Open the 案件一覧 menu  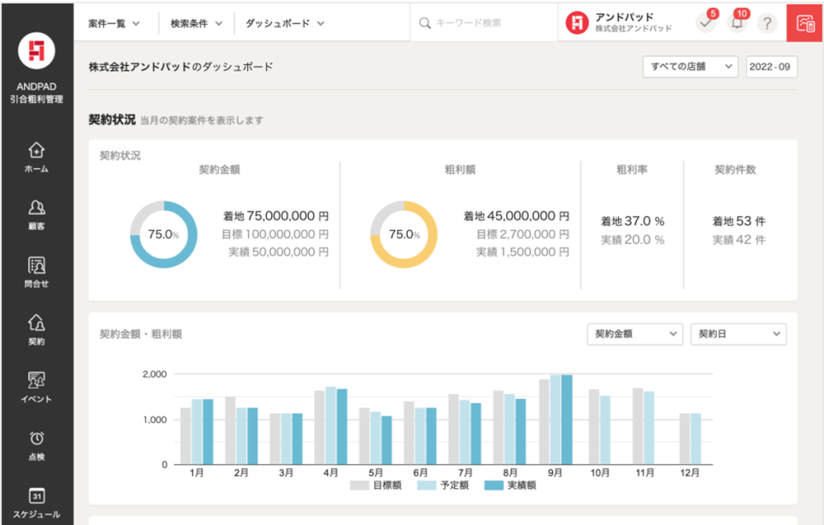point(112,23)
